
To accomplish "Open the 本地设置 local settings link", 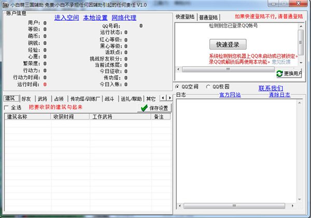I will (95, 18).
